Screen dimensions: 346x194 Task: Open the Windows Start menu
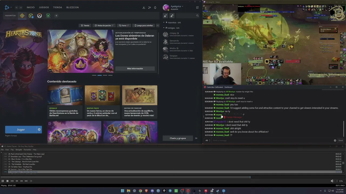[122, 191]
